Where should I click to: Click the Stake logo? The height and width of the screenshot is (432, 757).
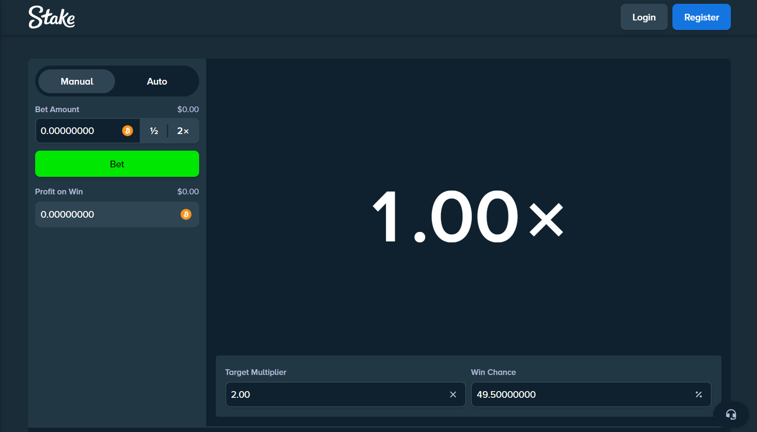click(x=52, y=17)
